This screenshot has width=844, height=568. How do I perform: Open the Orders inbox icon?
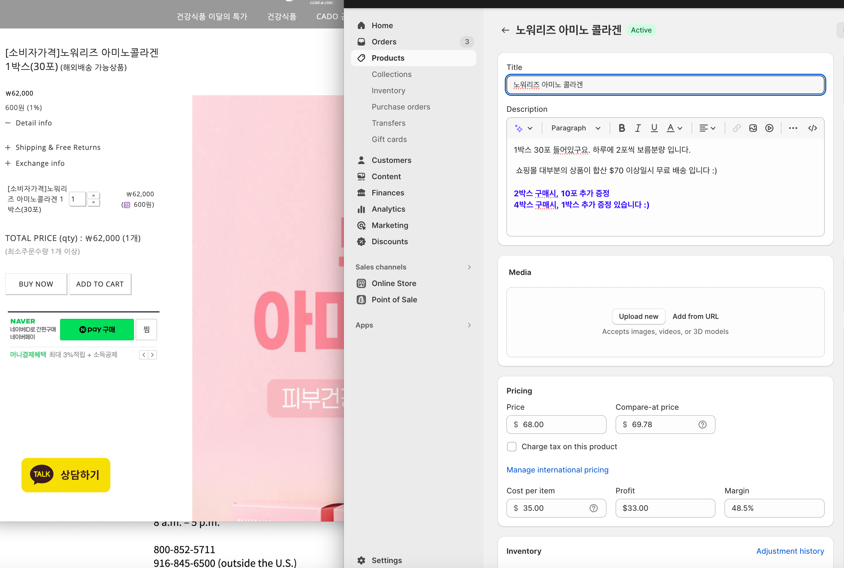[x=361, y=42]
